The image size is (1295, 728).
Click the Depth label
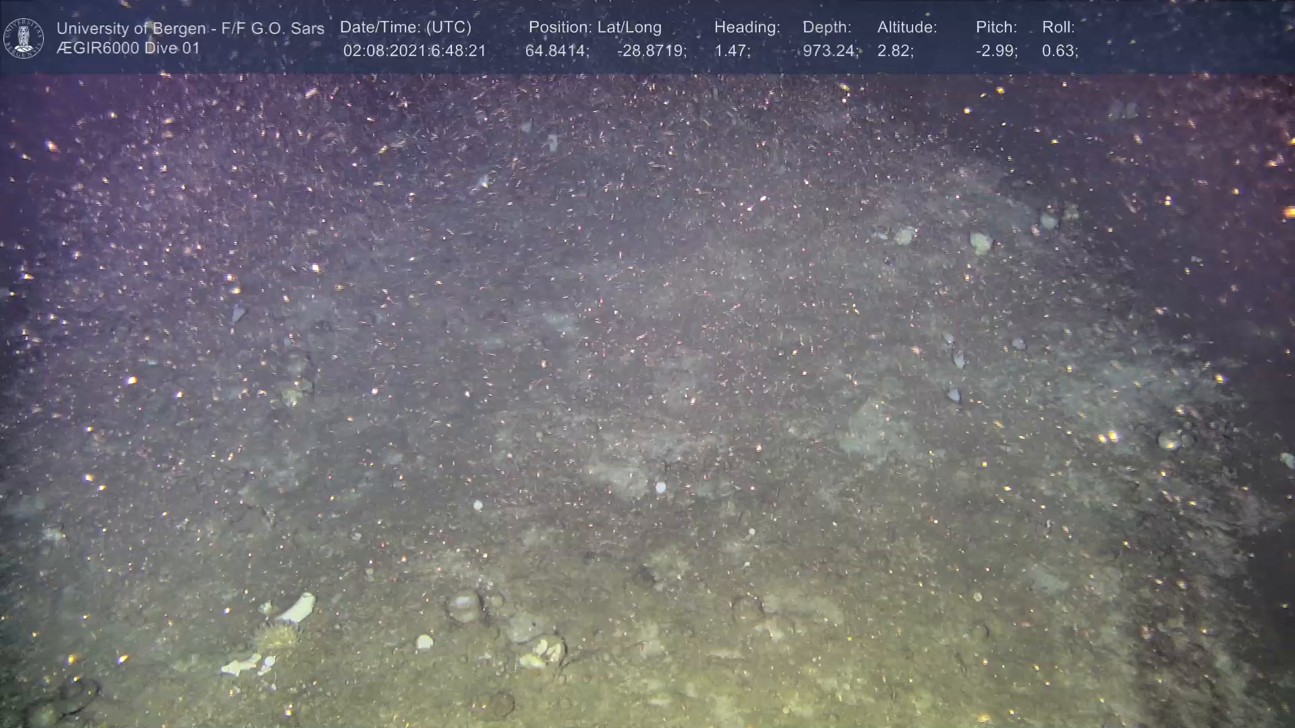pyautogui.click(x=826, y=27)
